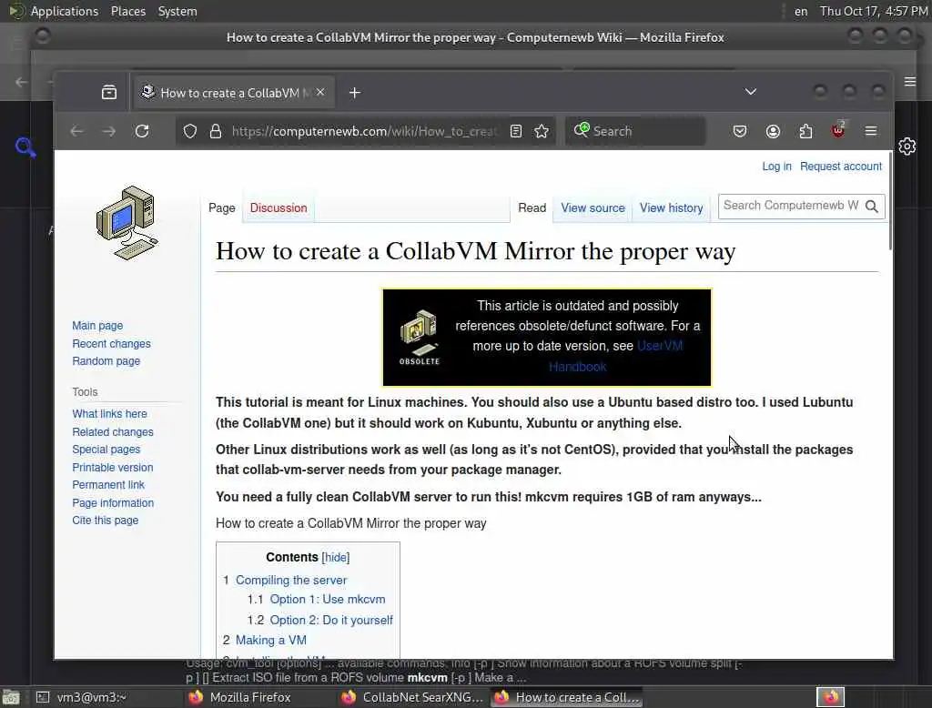Open Firefox application hamburger menu
Viewport: 932px width, 708px height.
tap(871, 131)
